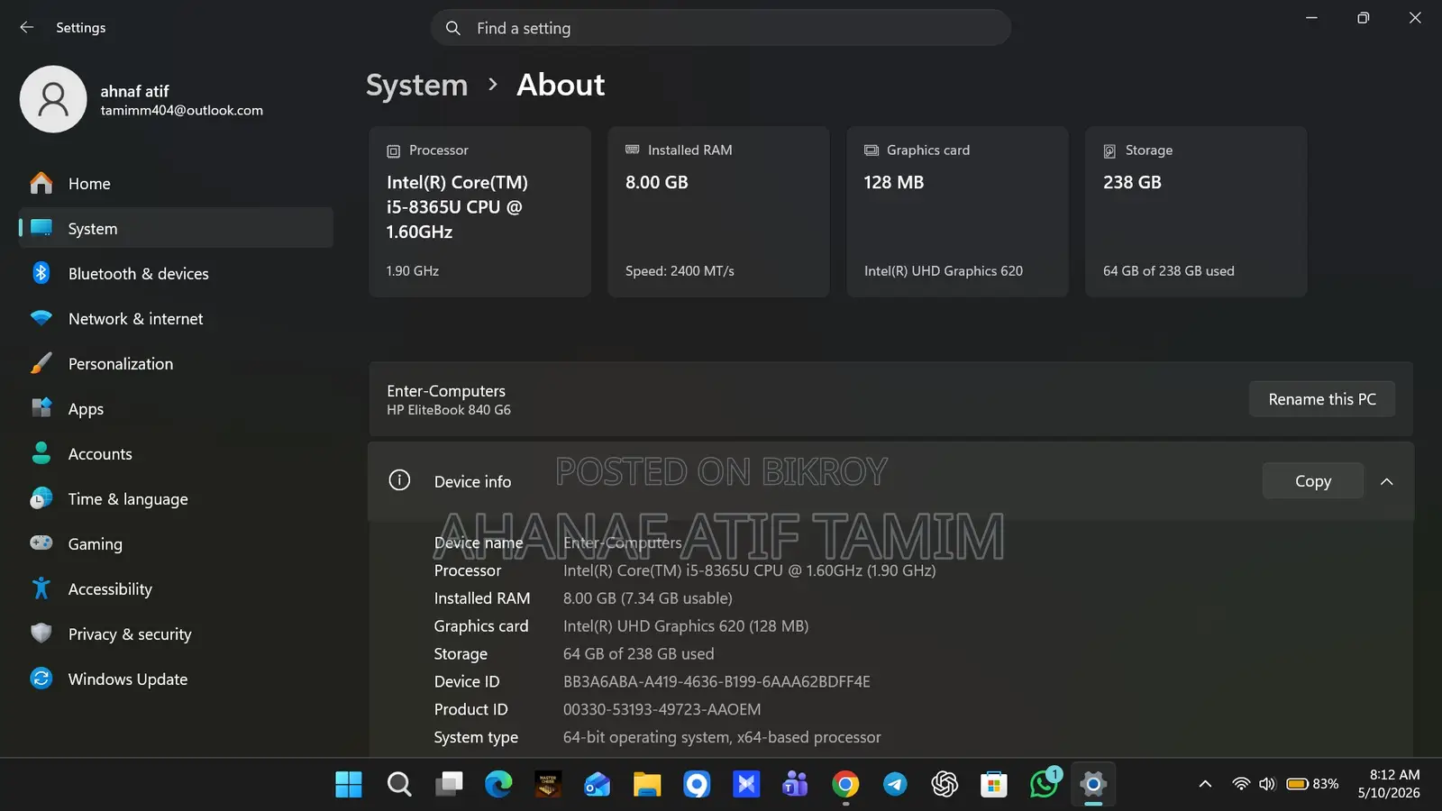Click the Accounts person icon
The width and height of the screenshot is (1442, 811).
(x=41, y=453)
